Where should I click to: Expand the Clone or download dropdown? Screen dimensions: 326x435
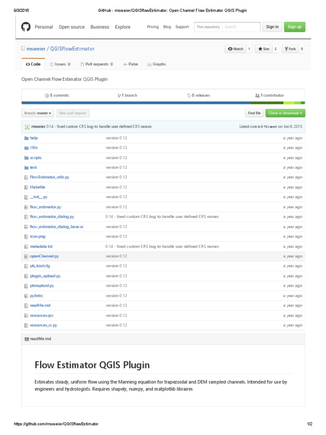(285, 113)
